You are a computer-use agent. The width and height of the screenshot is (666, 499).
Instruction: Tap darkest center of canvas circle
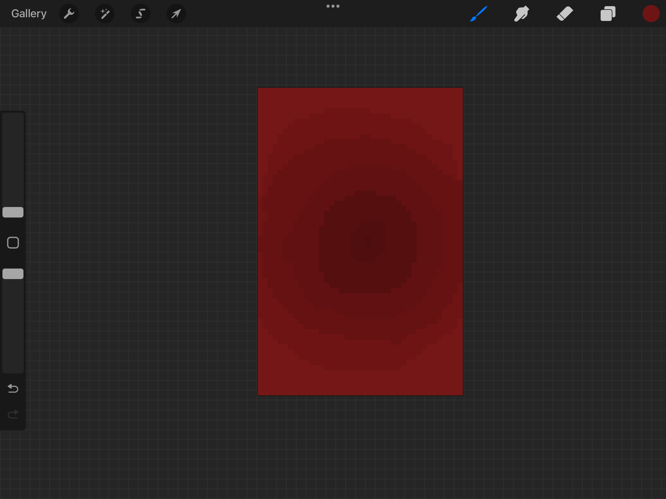[x=368, y=242]
